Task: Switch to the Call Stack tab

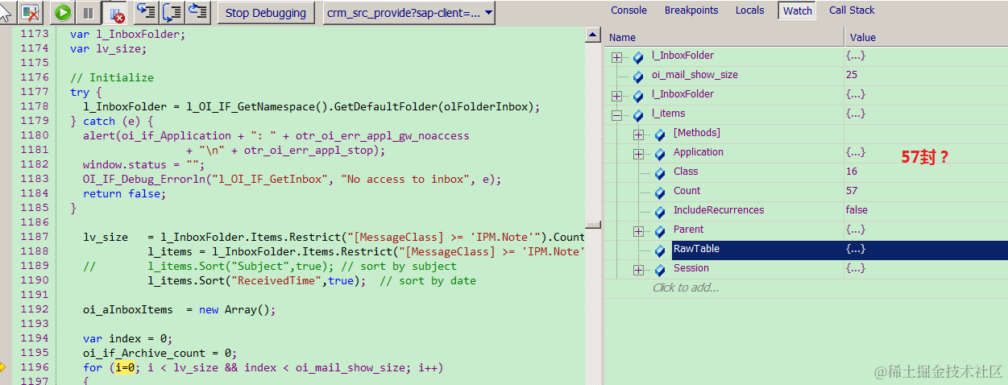Action: (x=852, y=10)
